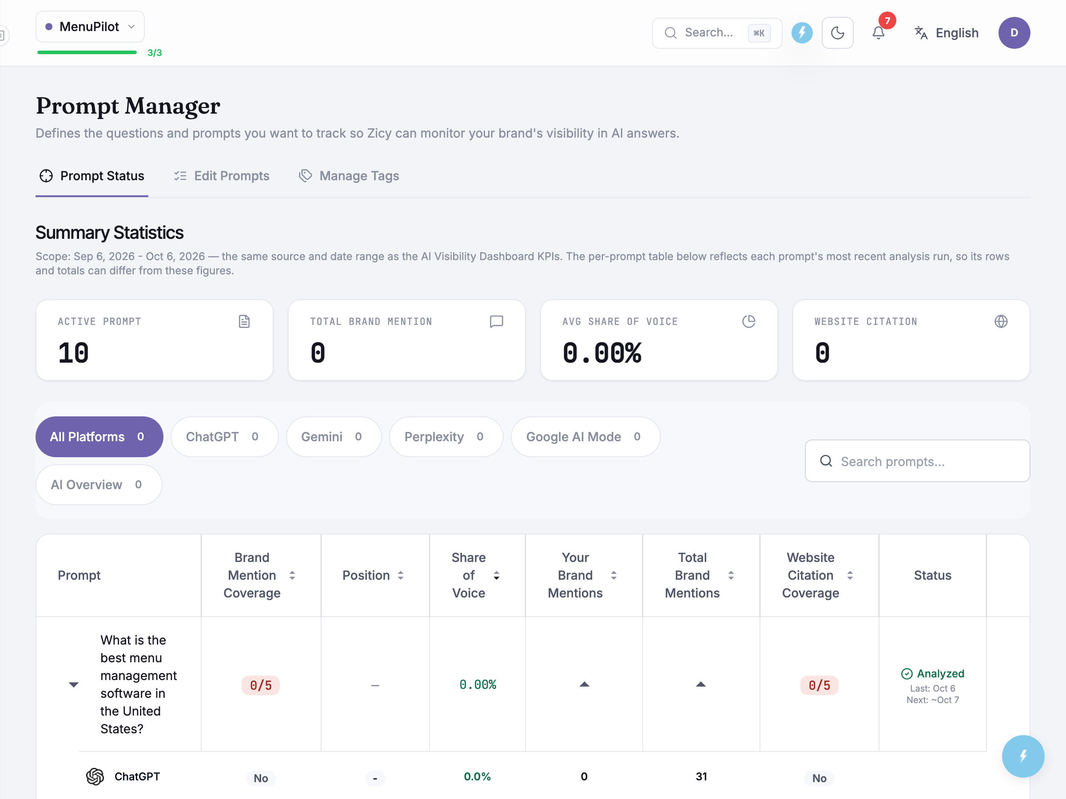Sort by Position column
1066x799 pixels.
401,575
